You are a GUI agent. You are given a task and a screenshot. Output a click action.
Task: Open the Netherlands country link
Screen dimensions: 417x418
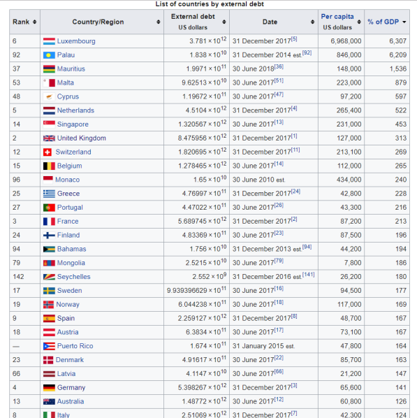(x=75, y=110)
